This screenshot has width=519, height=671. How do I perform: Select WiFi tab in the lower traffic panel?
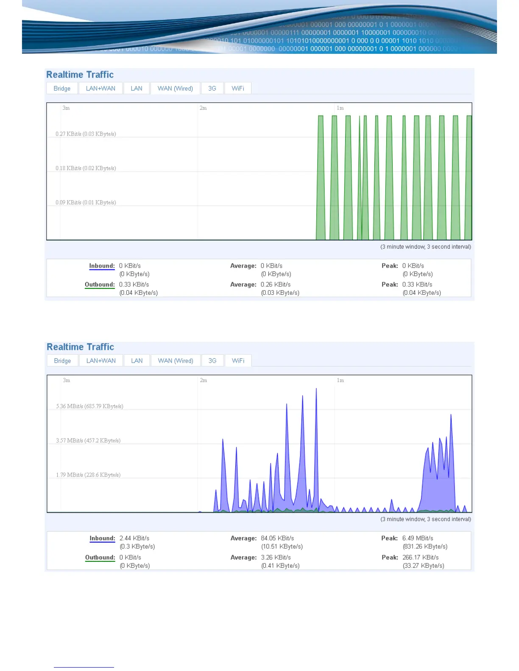click(238, 361)
